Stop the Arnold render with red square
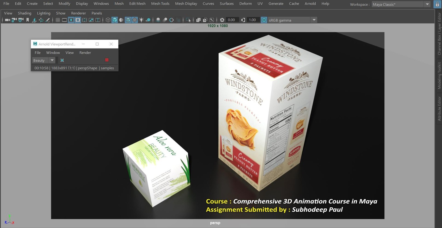The image size is (442, 228). pyautogui.click(x=107, y=60)
